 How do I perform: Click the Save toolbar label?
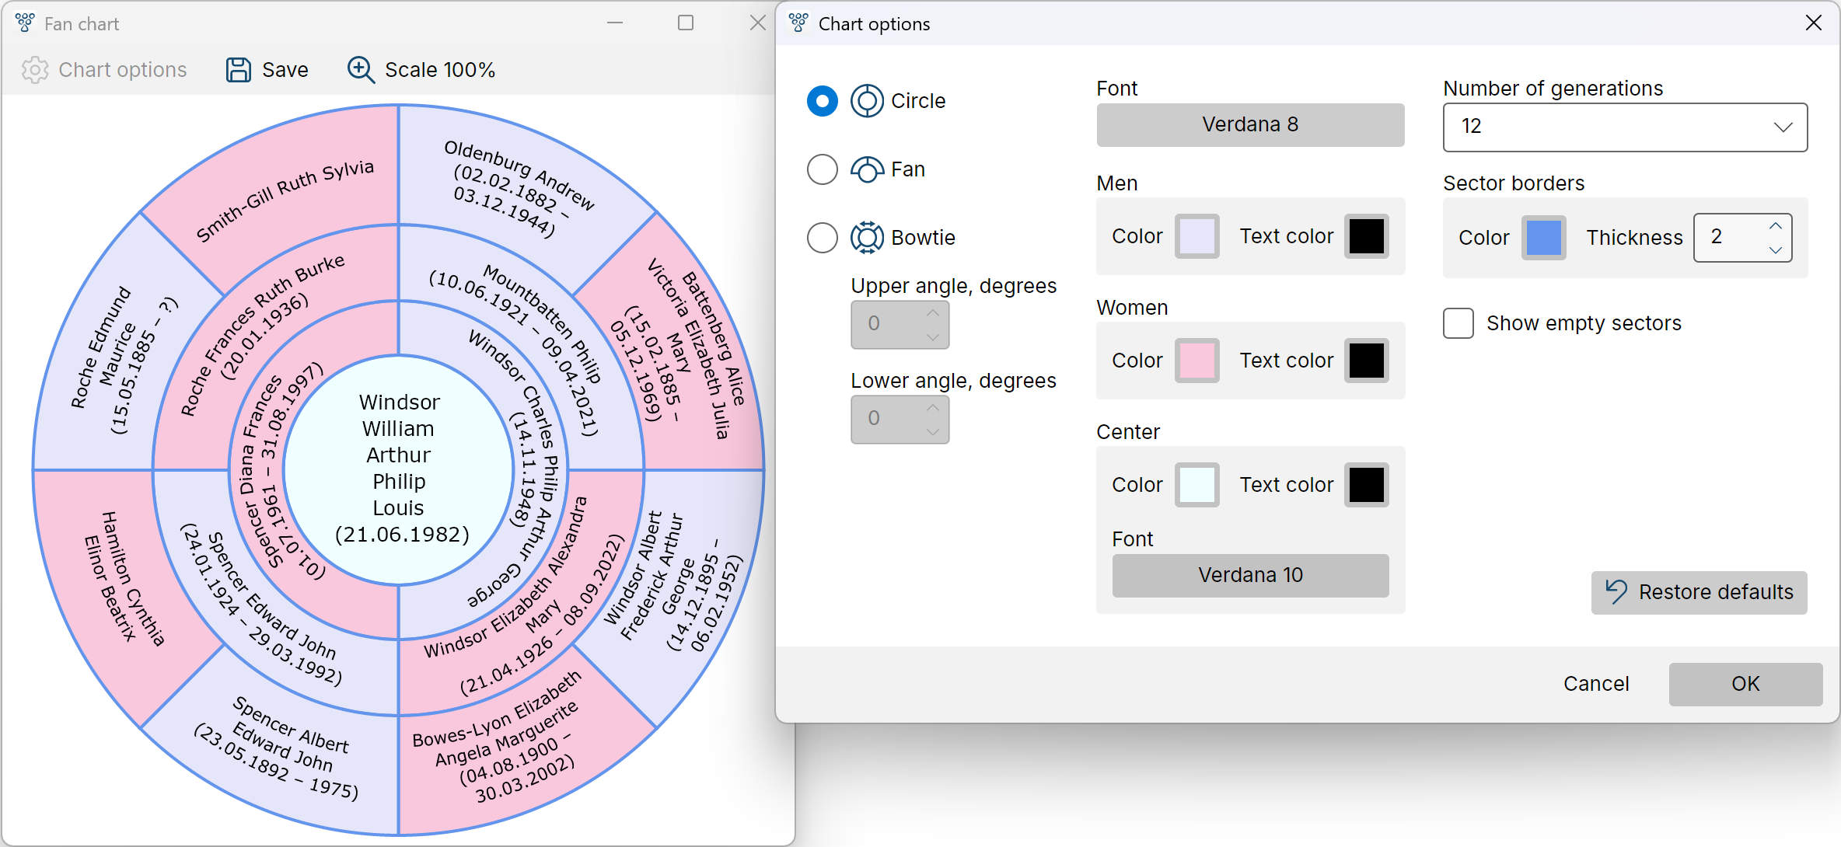coord(285,70)
